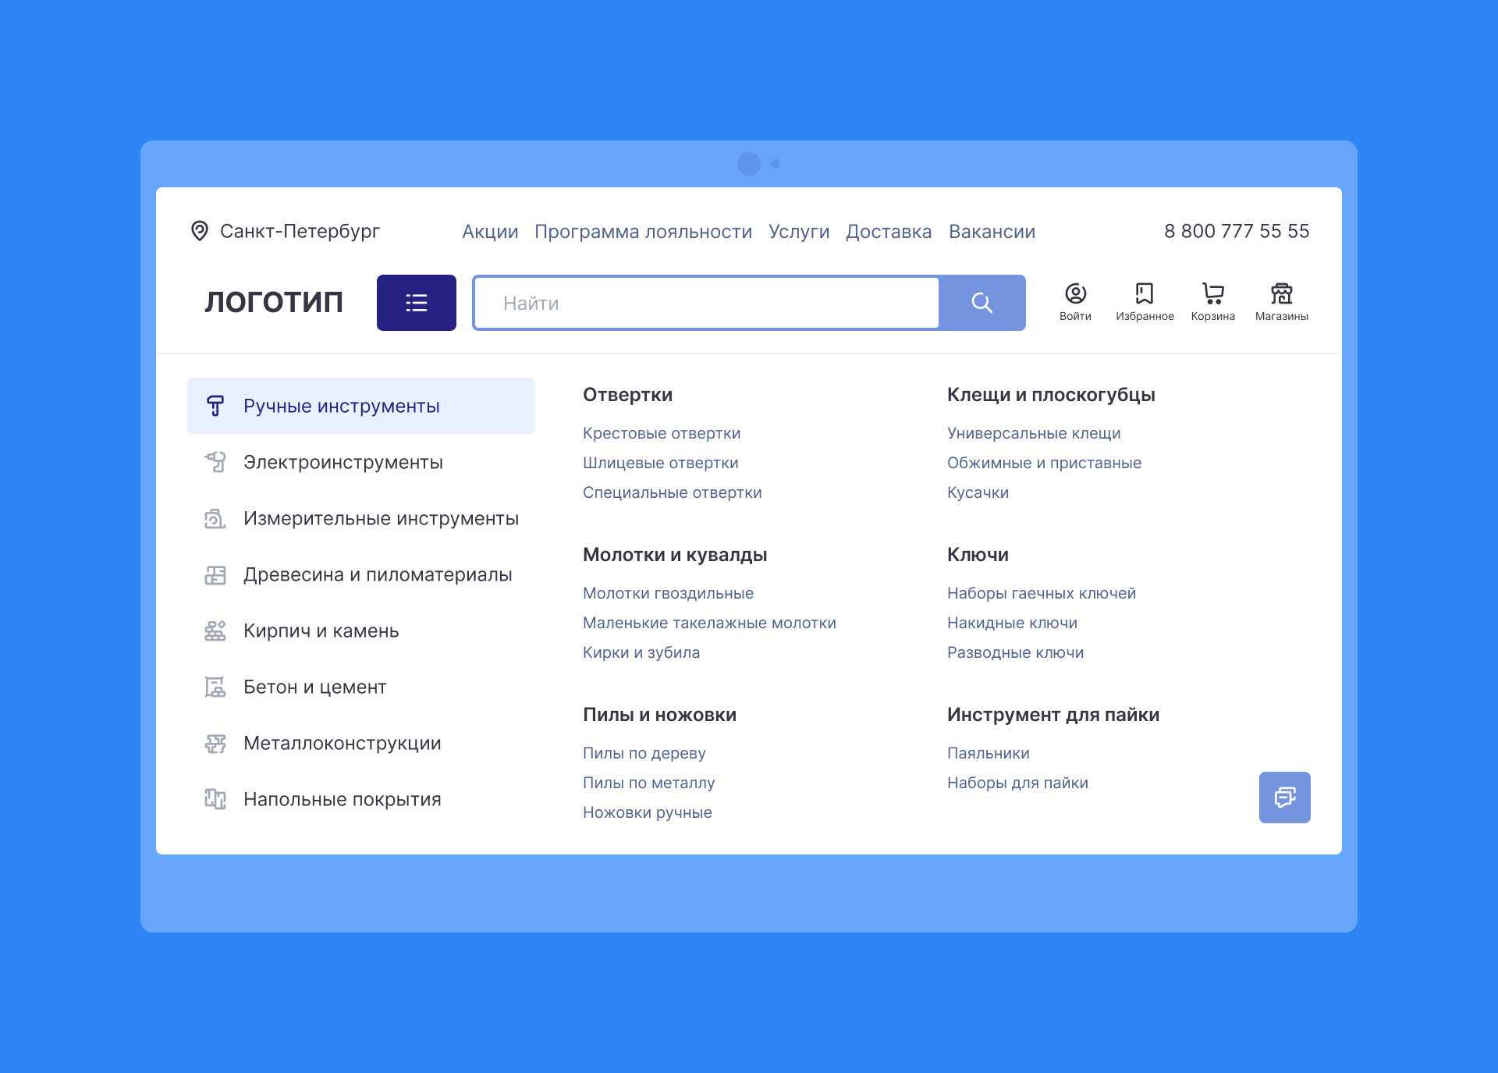1498x1073 pixels.
Task: Select the Кирпич и камень category icon
Action: (215, 631)
